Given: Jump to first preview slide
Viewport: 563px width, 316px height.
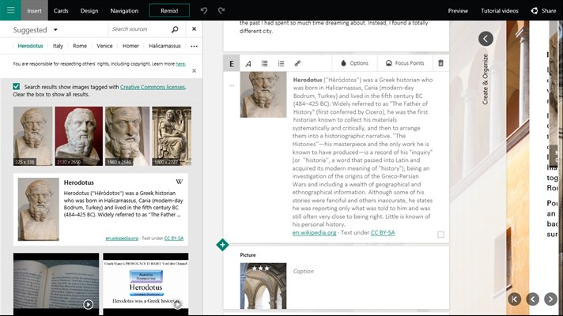Looking at the screenshot, I should (x=514, y=299).
